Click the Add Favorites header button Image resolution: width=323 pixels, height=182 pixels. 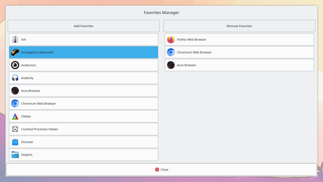pos(83,26)
